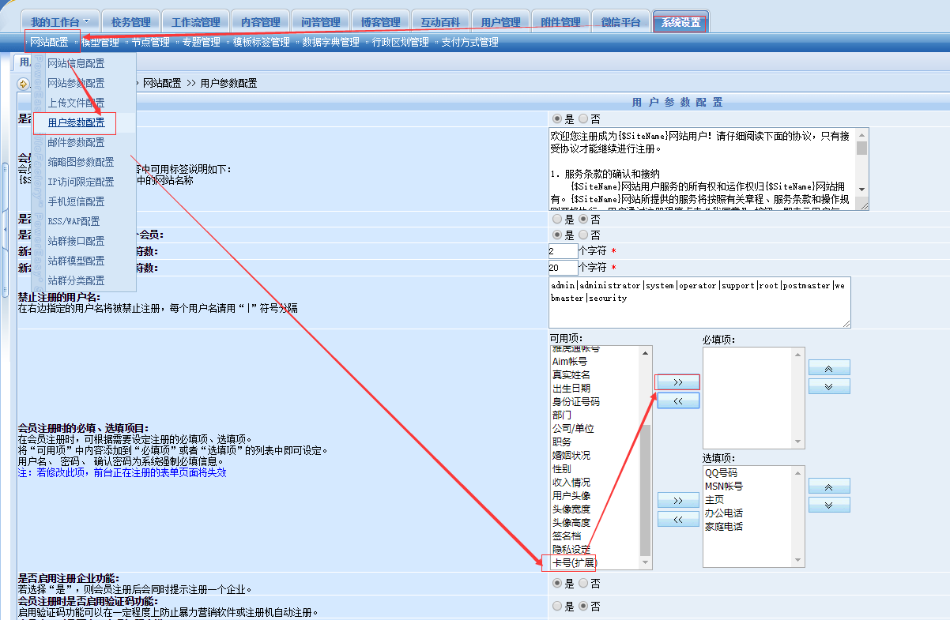
Task: Click the 可用项 list vertical scrollbar thumb
Action: 646,490
